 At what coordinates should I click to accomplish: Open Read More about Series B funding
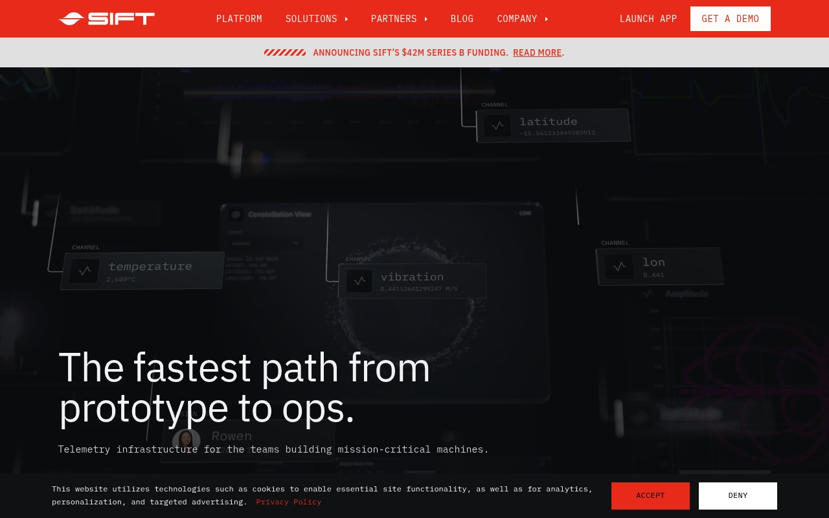537,52
